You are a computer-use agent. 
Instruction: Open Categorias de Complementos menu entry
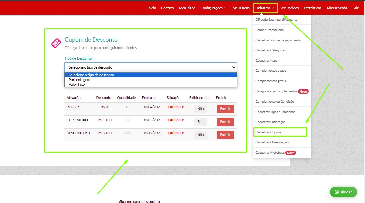point(276,91)
